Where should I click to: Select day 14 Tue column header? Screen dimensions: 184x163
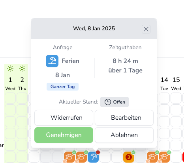click(x=164, y=84)
